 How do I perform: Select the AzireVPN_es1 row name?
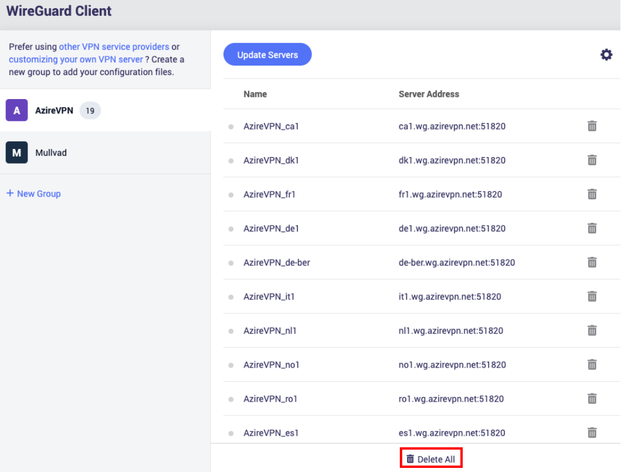(x=272, y=433)
